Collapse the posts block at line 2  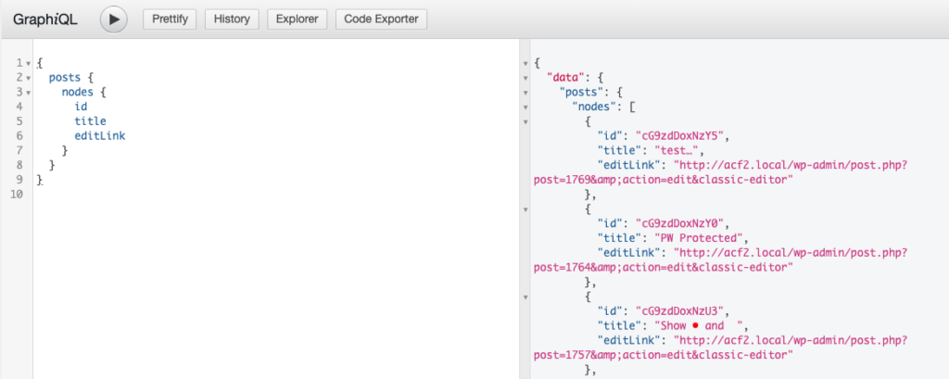click(x=28, y=78)
